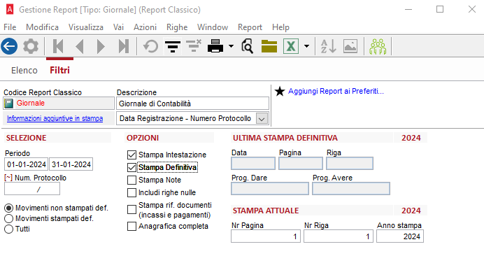Jump to last record icon
This screenshot has width=484, height=256.
pyautogui.click(x=124, y=46)
